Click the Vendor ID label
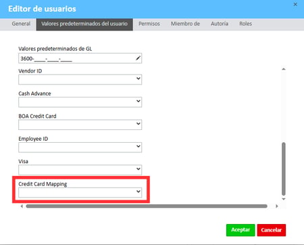Image resolution: width=304 pixels, height=245 pixels. (30, 71)
